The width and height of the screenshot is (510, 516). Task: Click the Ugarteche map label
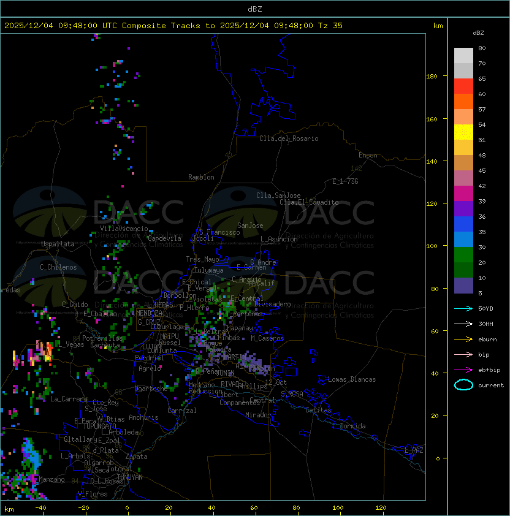[x=151, y=389]
